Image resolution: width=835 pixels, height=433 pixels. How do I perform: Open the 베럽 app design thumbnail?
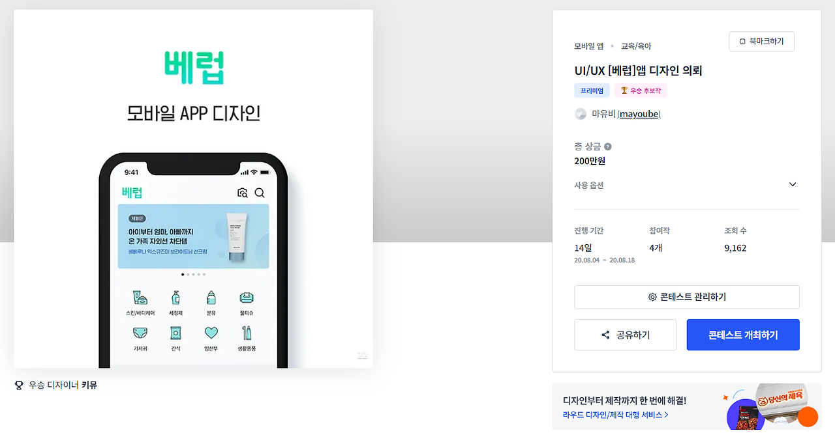(x=194, y=189)
